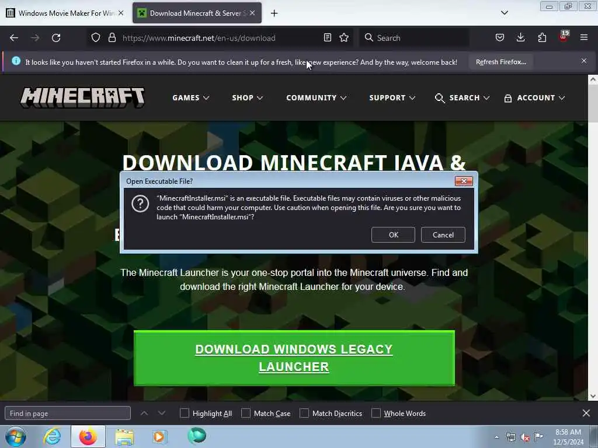Close the Download Minecraft tab

[252, 13]
